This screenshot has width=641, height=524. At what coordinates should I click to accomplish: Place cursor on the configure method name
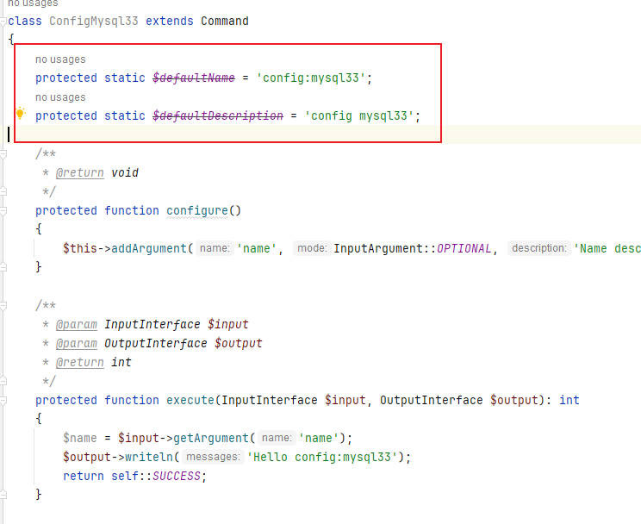click(197, 210)
